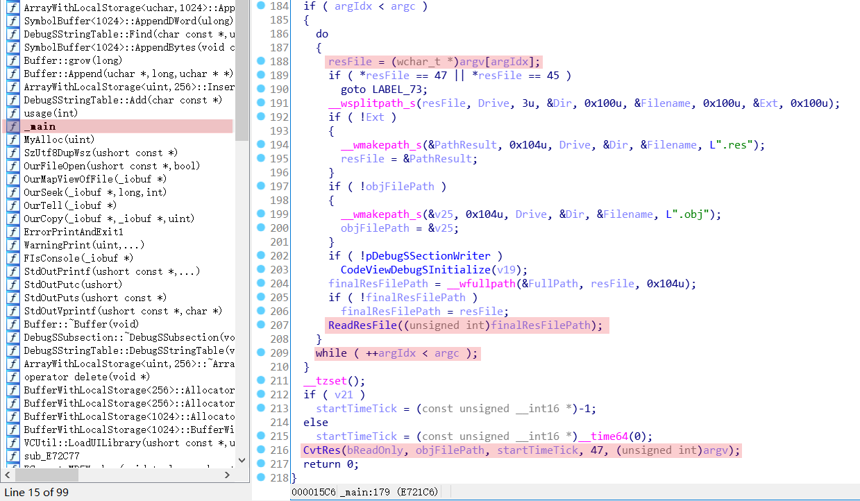Click the down arrow of functions list scrollbar

242,460
